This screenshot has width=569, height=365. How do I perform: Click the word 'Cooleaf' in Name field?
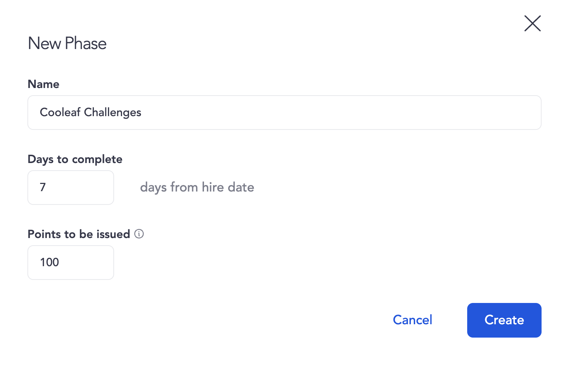(x=60, y=113)
